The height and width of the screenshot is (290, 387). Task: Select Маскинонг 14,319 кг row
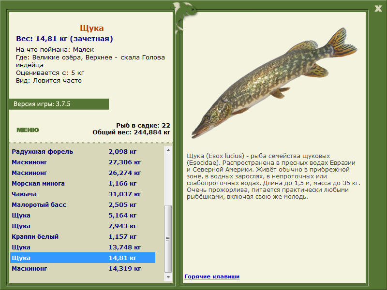(83, 268)
